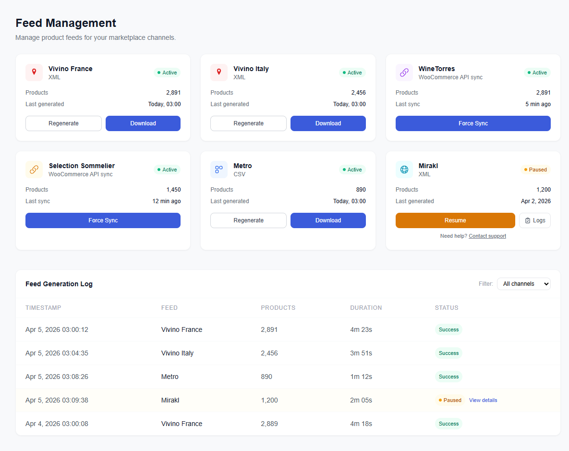Click the PRODUCTS column header
The image size is (569, 451).
click(x=278, y=308)
